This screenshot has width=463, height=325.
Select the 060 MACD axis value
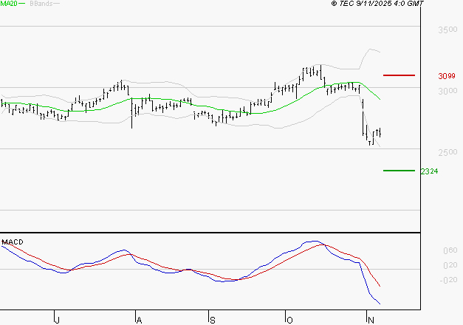[450, 250]
